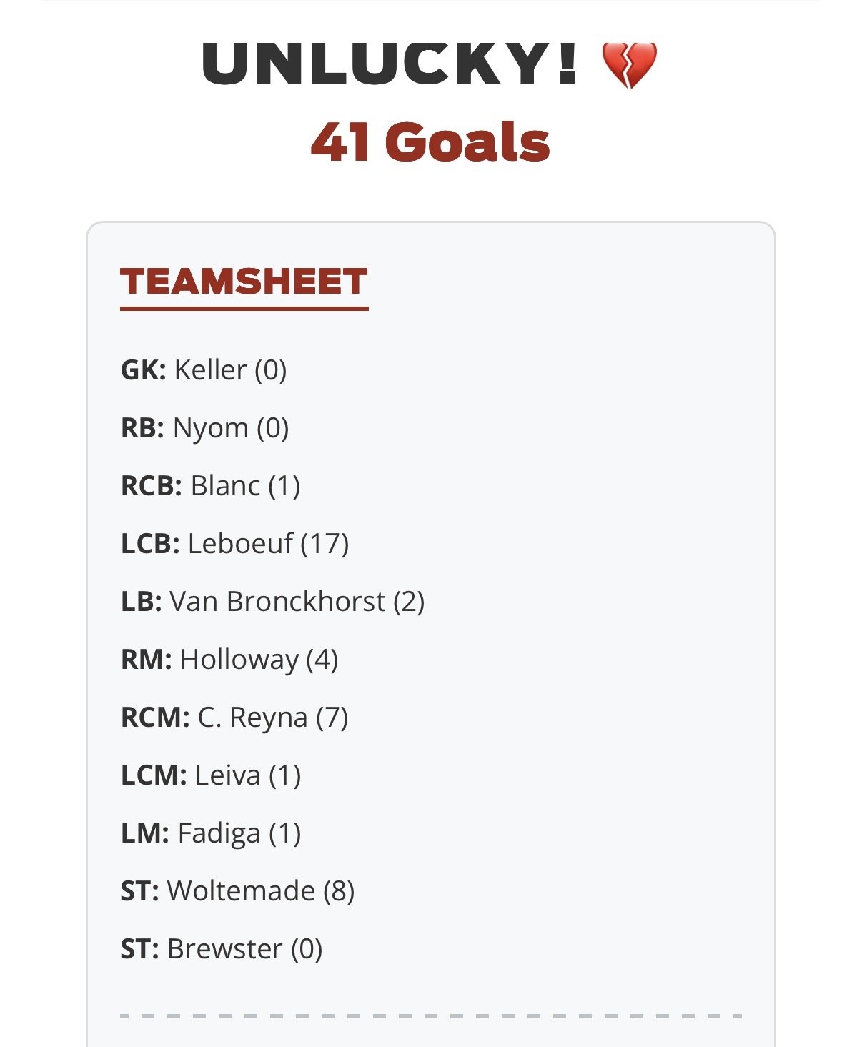Click the Woltemade player name
Screen dimensions: 862x1047
pos(241,891)
